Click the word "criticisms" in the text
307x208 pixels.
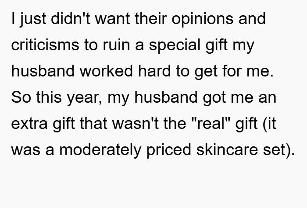click(x=45, y=45)
